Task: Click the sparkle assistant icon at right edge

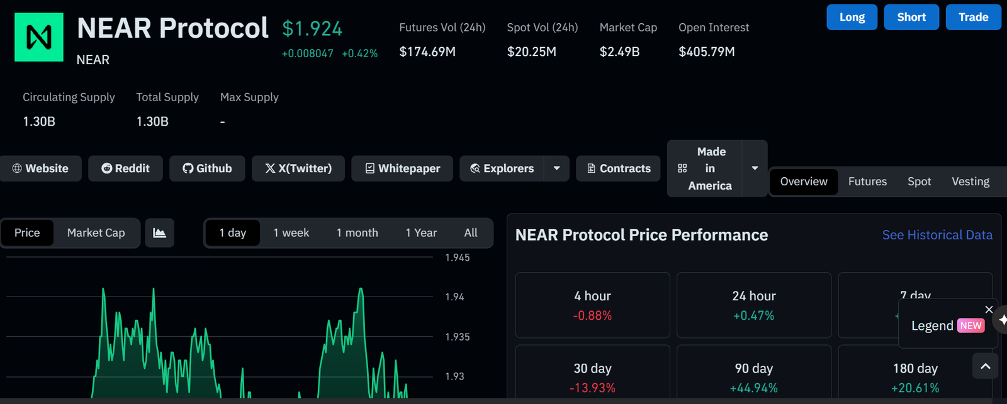Action: 1002,320
